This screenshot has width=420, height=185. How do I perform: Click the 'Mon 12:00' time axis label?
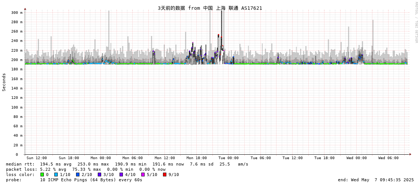tap(165, 158)
